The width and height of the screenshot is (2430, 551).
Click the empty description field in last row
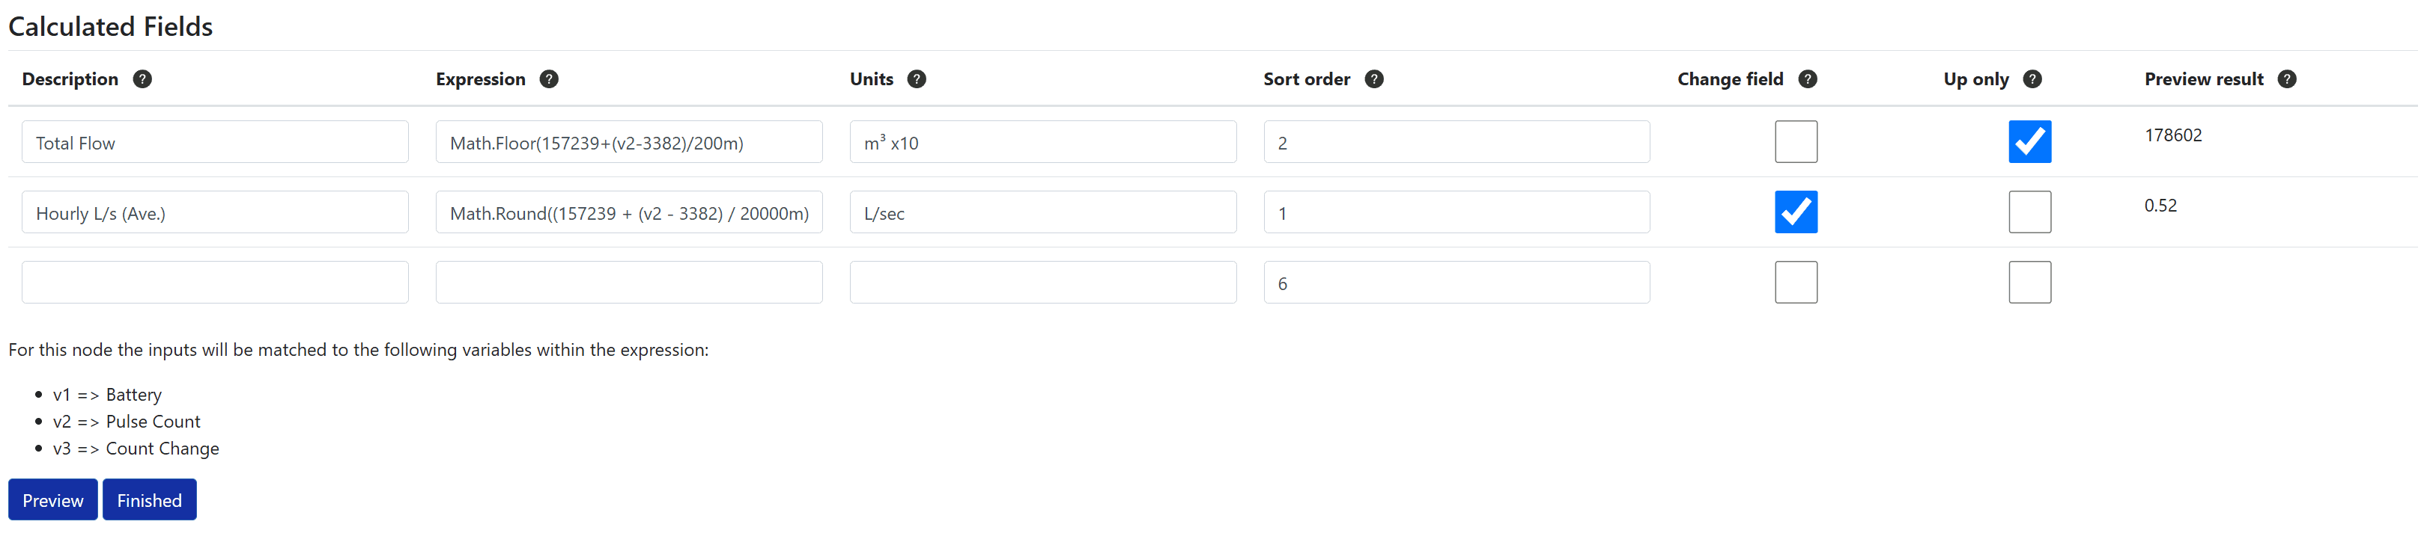215,283
